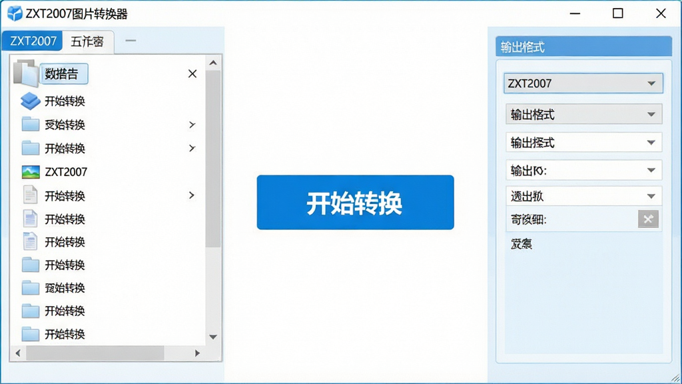Select the stacked folders icon beside 数据告
This screenshot has width=682, height=384.
pos(26,73)
